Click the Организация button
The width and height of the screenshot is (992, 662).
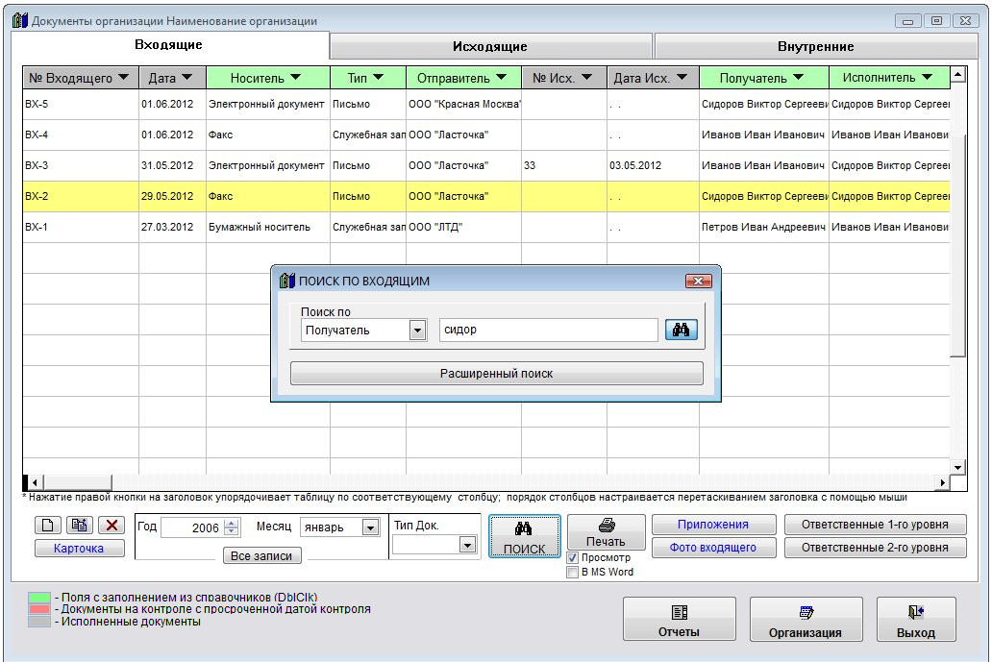click(x=805, y=620)
